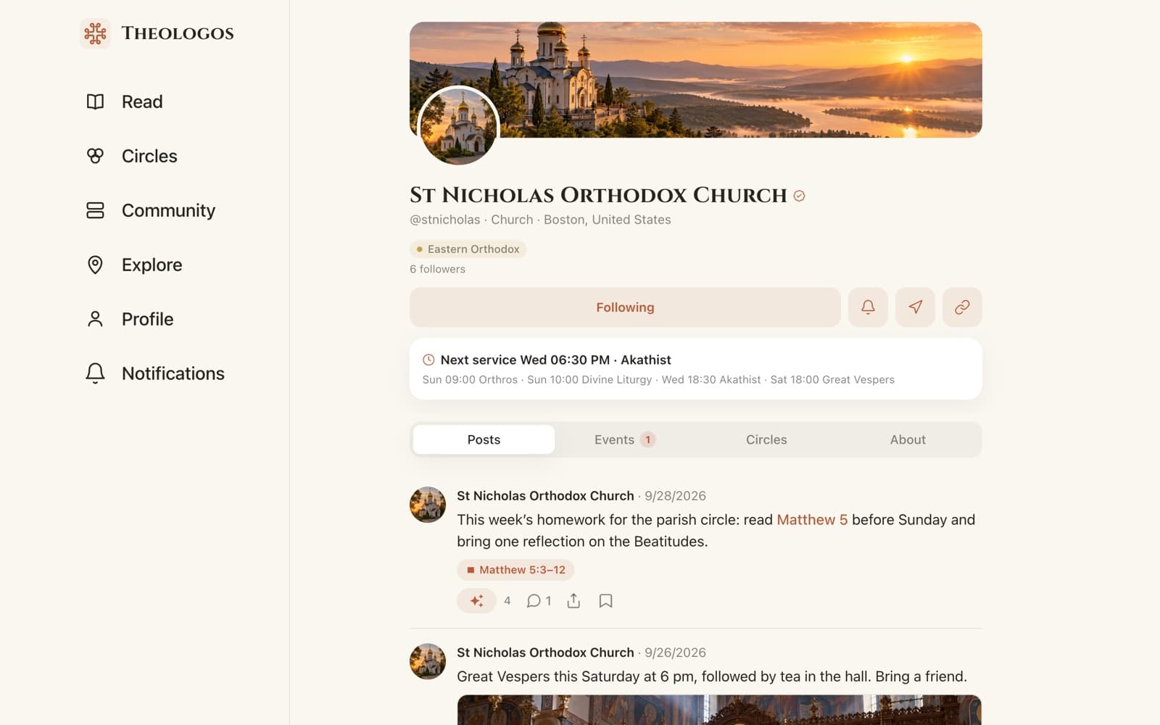Screen dimensions: 1160x725
Task: Click the 9/28/2026 post date
Action: pyautogui.click(x=675, y=496)
